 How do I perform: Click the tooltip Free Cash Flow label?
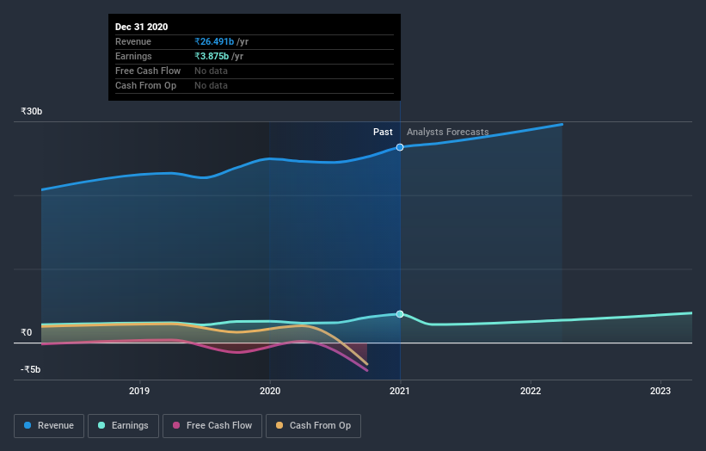tap(148, 71)
